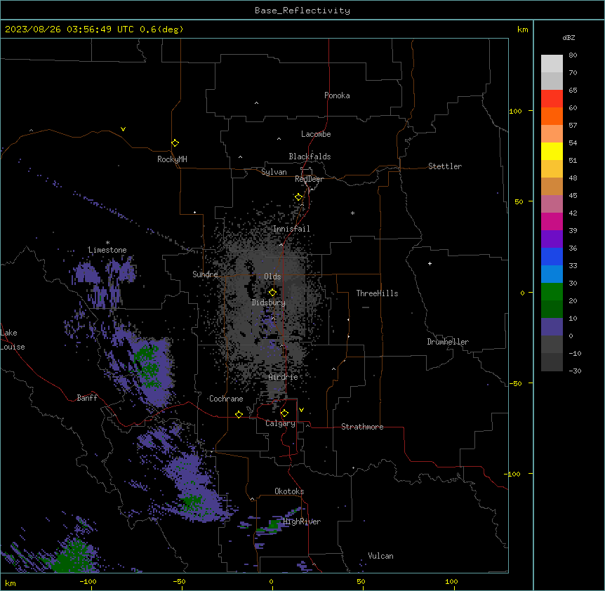Screen dimensions: 605x591
Task: Click the yellow V marker east of Calgary
Action: coord(301,410)
